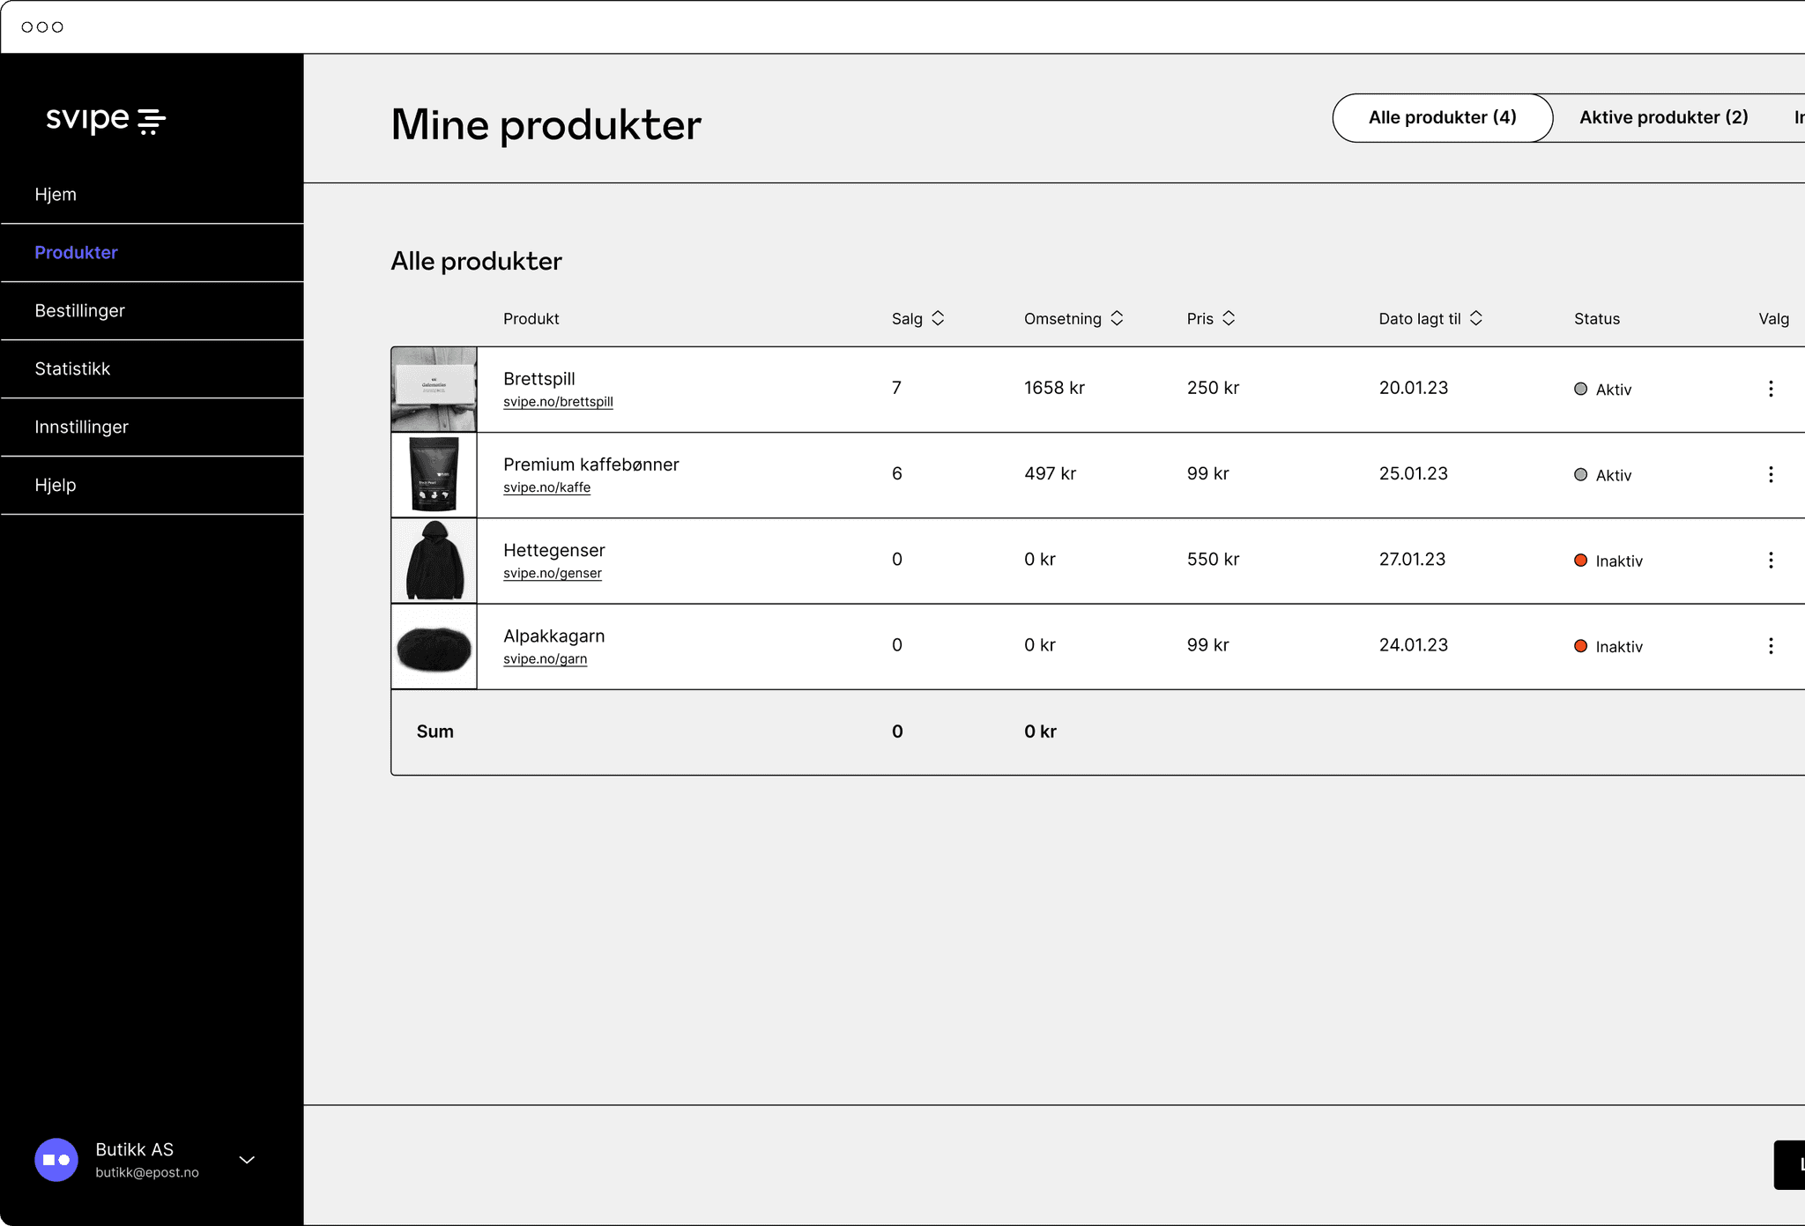This screenshot has height=1226, width=1805.
Task: Click the Hettegenser product thumbnail
Action: coord(433,560)
